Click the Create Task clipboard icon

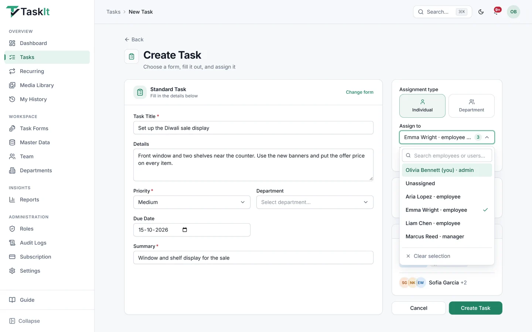tap(132, 56)
